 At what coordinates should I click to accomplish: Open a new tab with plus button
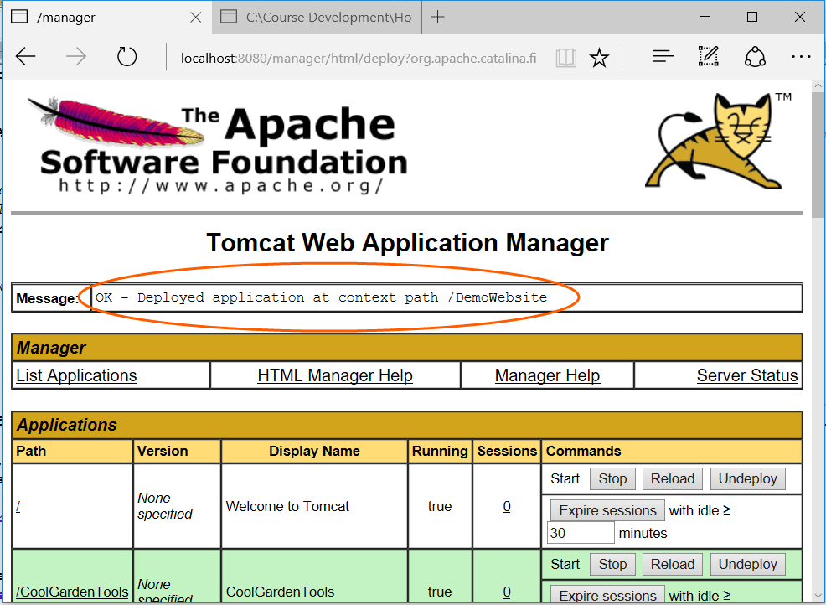point(438,17)
